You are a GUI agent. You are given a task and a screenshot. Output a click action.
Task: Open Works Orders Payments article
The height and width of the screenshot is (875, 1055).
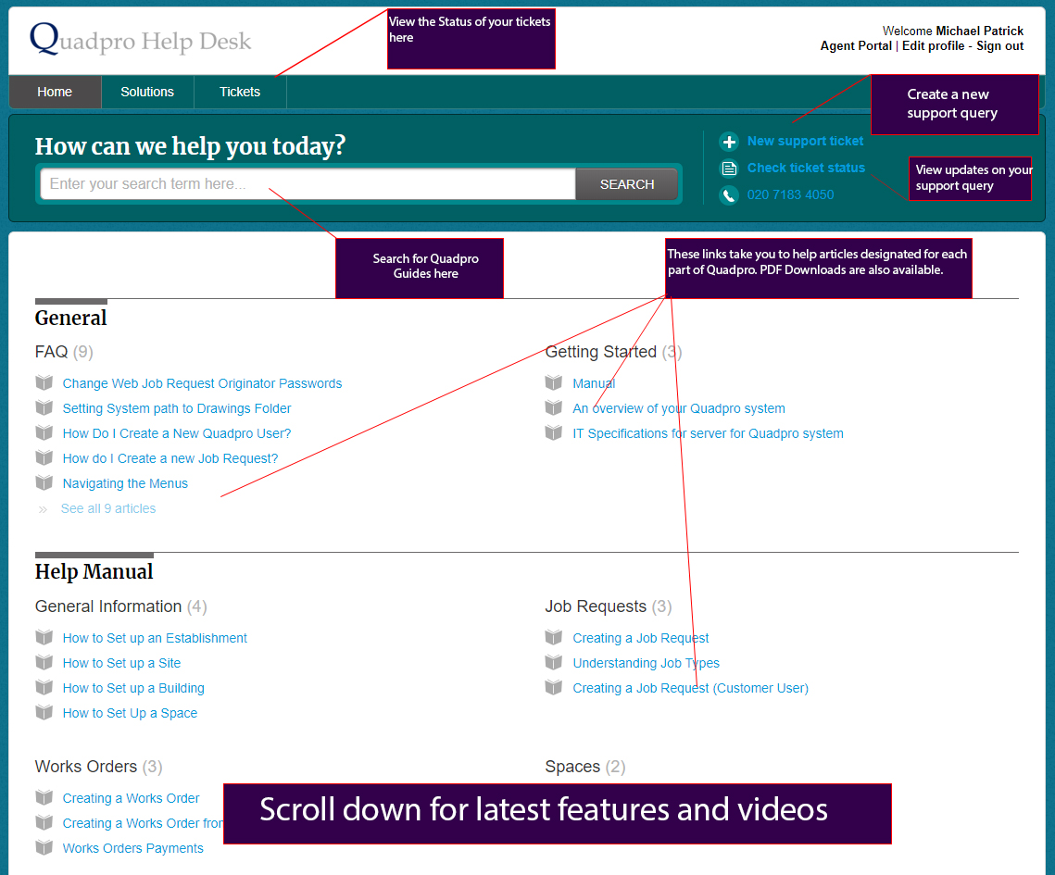[132, 848]
